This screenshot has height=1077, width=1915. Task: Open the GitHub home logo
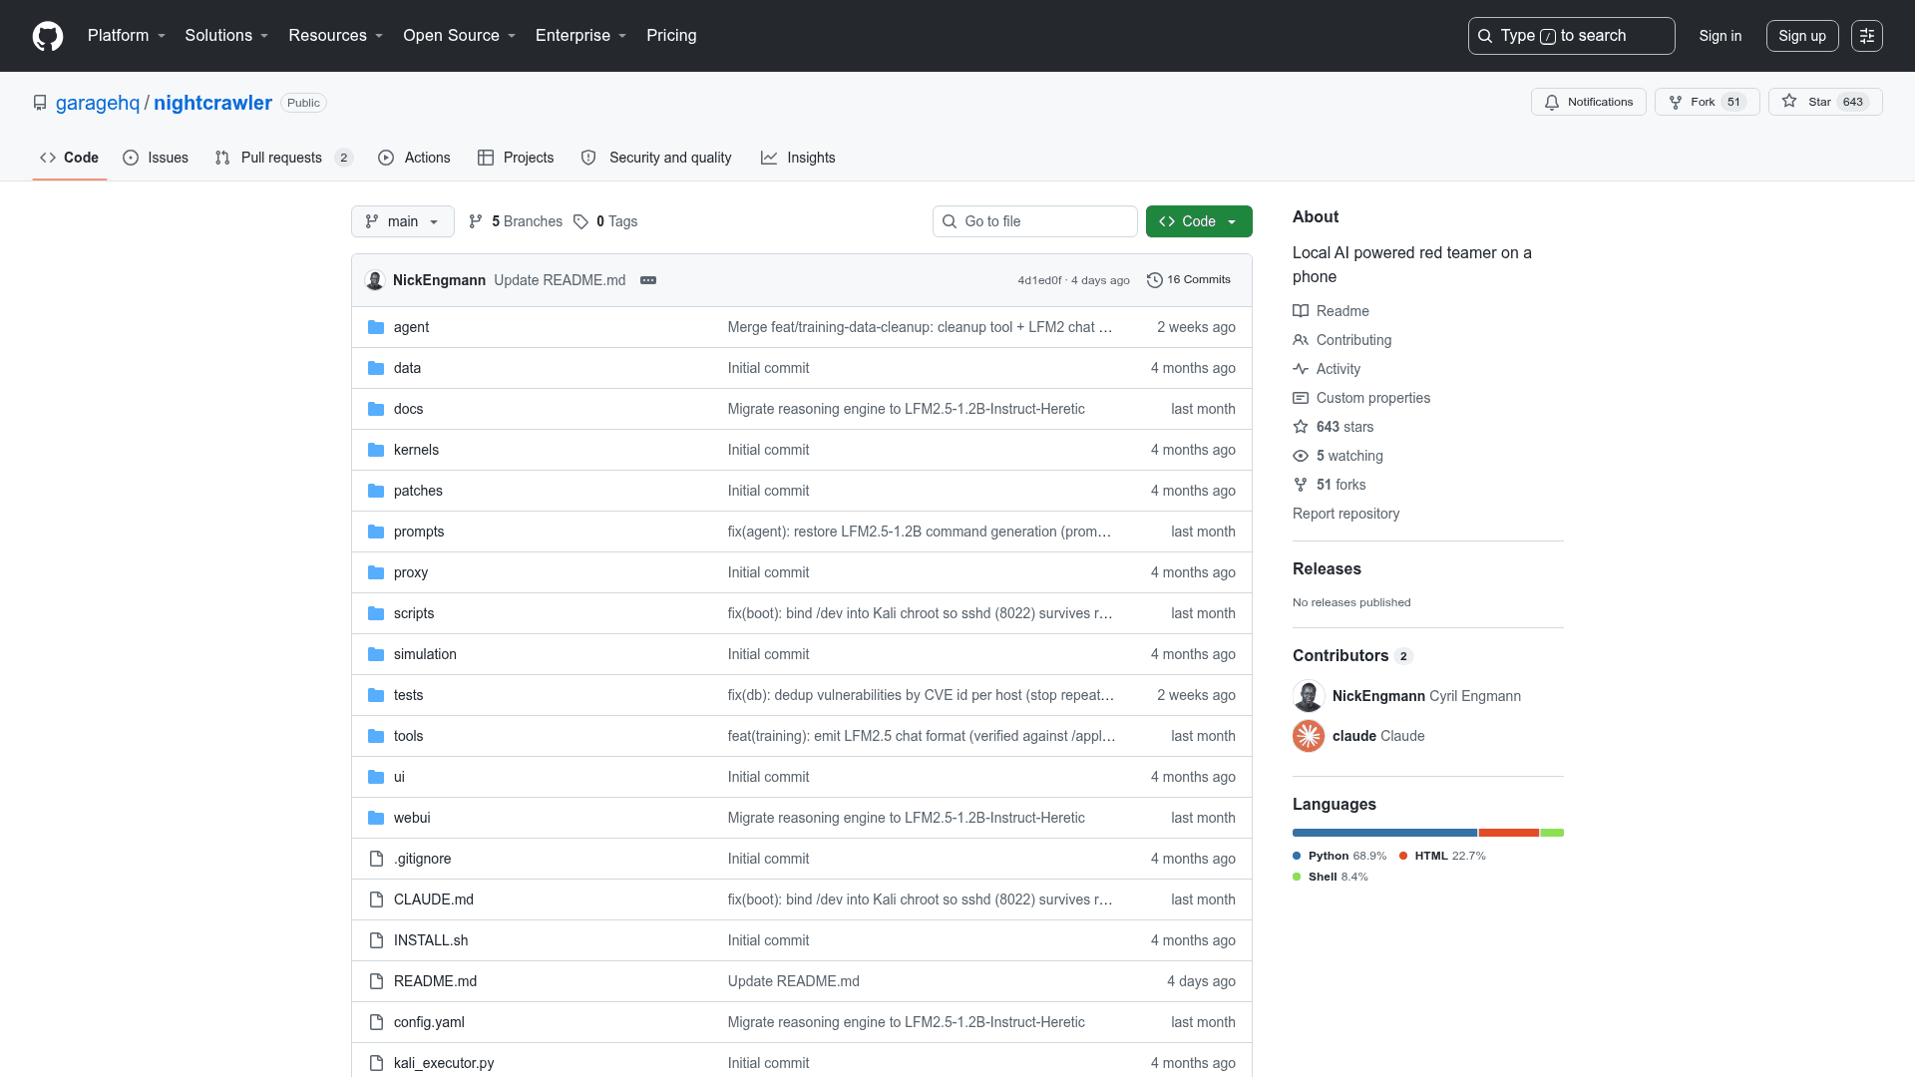(x=48, y=36)
